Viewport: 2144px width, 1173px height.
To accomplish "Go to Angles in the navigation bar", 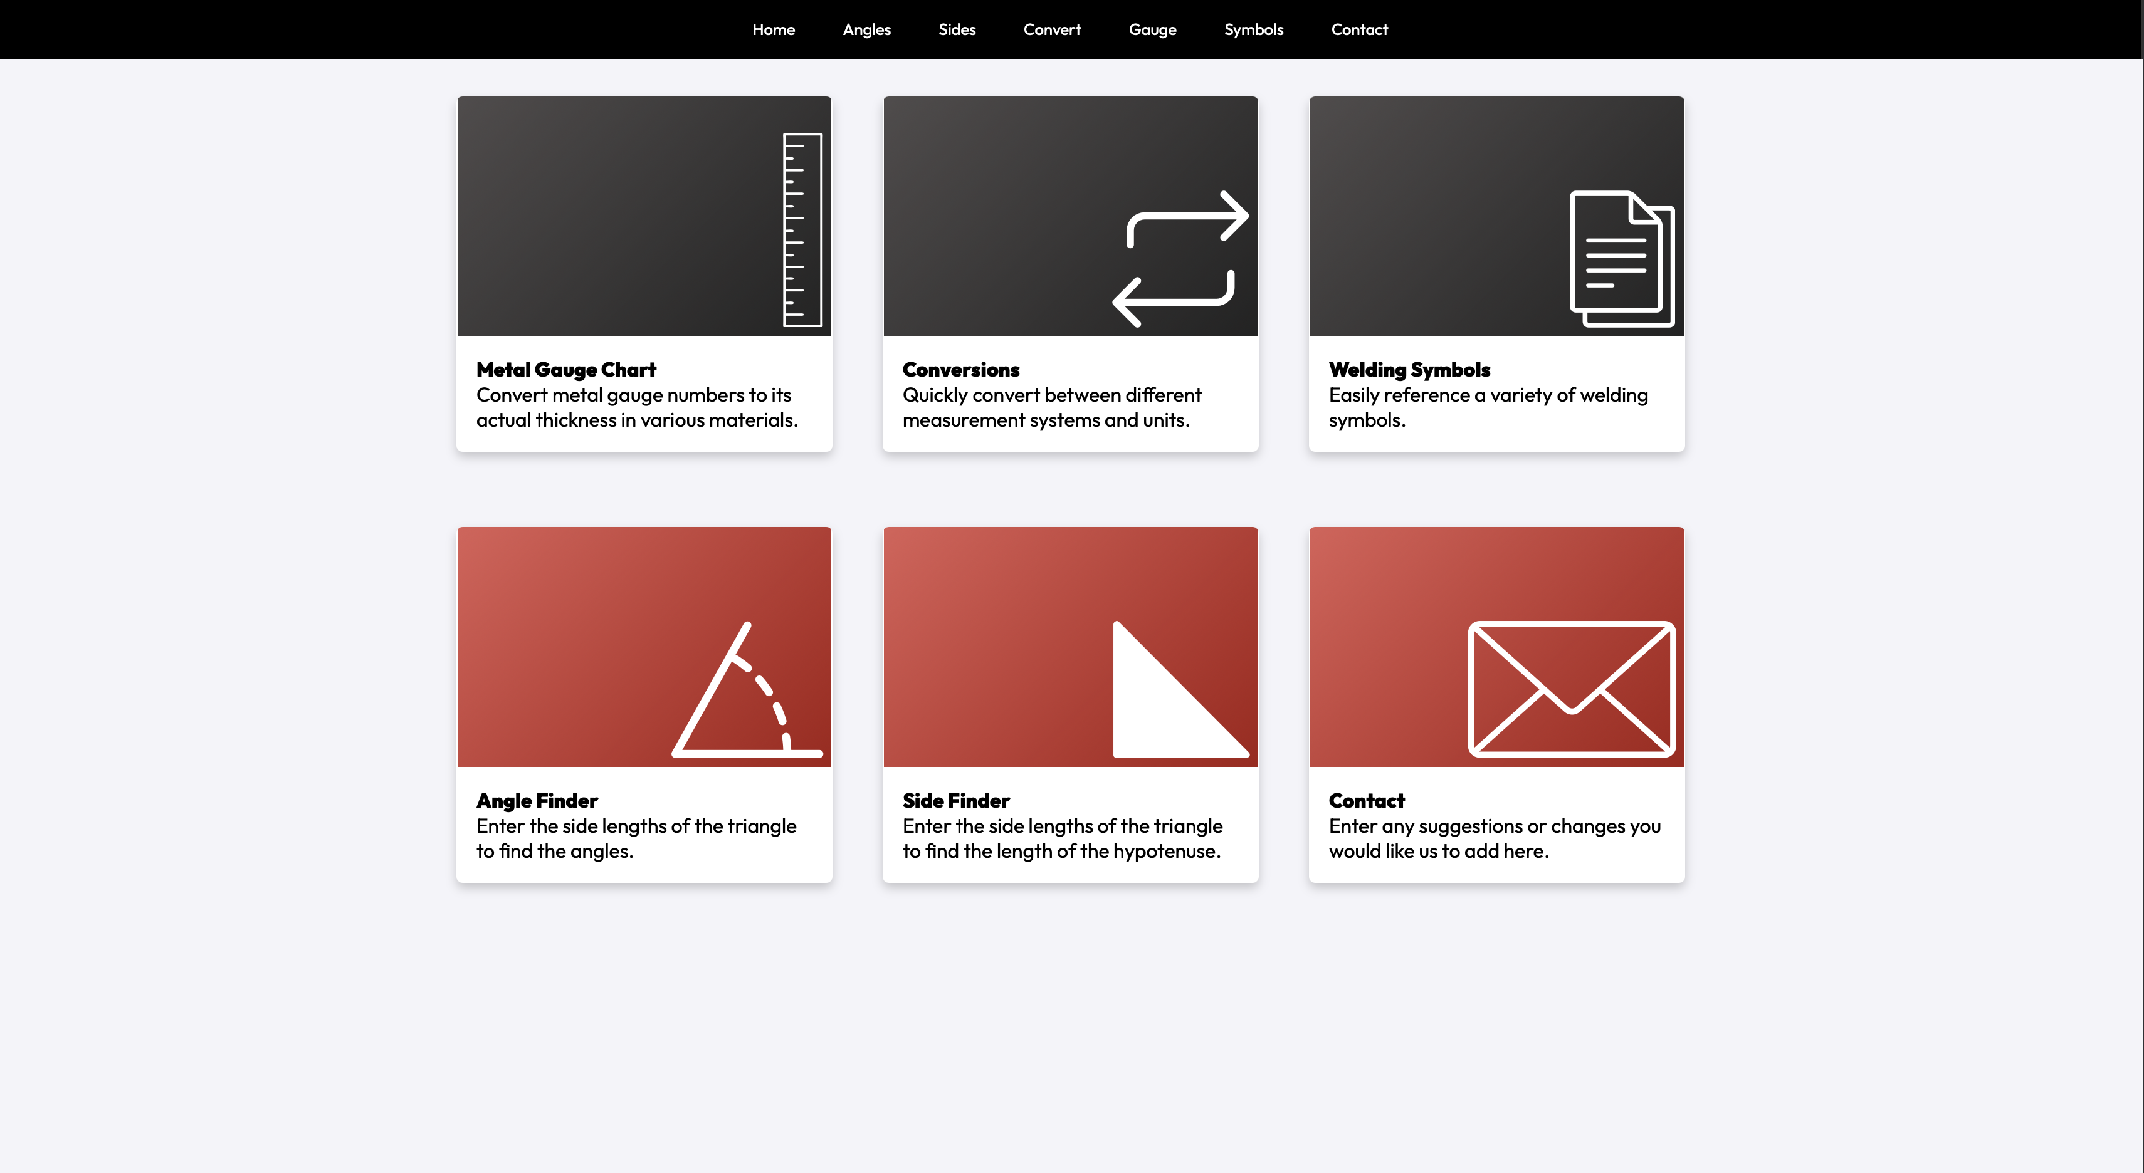I will 866,29.
